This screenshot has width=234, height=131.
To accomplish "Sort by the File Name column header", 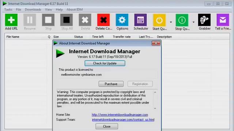I will pyautogui.click(x=13, y=37).
